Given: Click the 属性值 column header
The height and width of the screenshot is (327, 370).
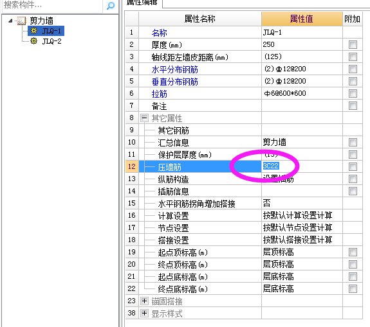Looking at the screenshot, I should pyautogui.click(x=302, y=19).
